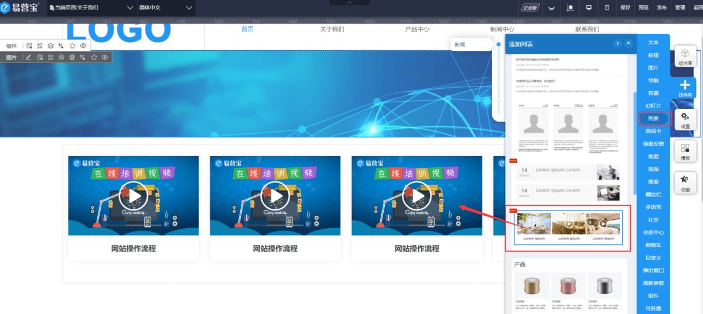Click the magic wand icon in 组件 toolbar
This screenshot has width=703, height=314.
tap(61, 46)
